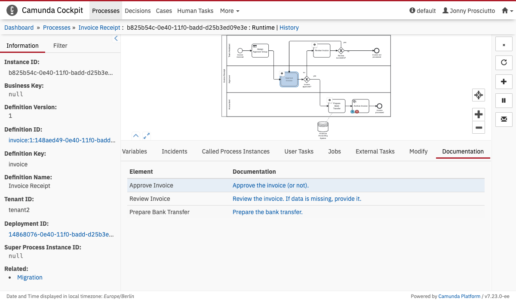Collapse the left Information sidebar
Viewport: 516px width, 301px height.
coord(116,39)
